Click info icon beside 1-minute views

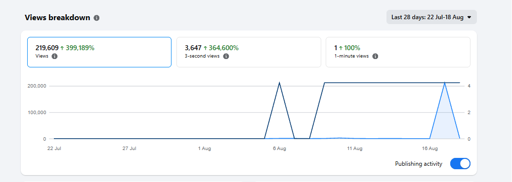click(376, 56)
